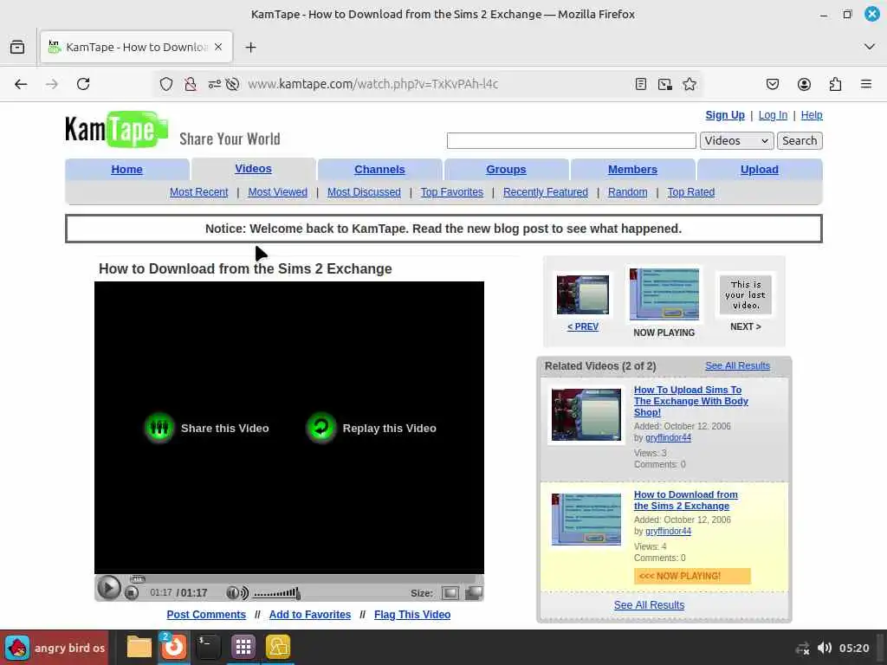Image resolution: width=887 pixels, height=665 pixels.
Task: Click the bottom See All Results link
Action: click(649, 605)
